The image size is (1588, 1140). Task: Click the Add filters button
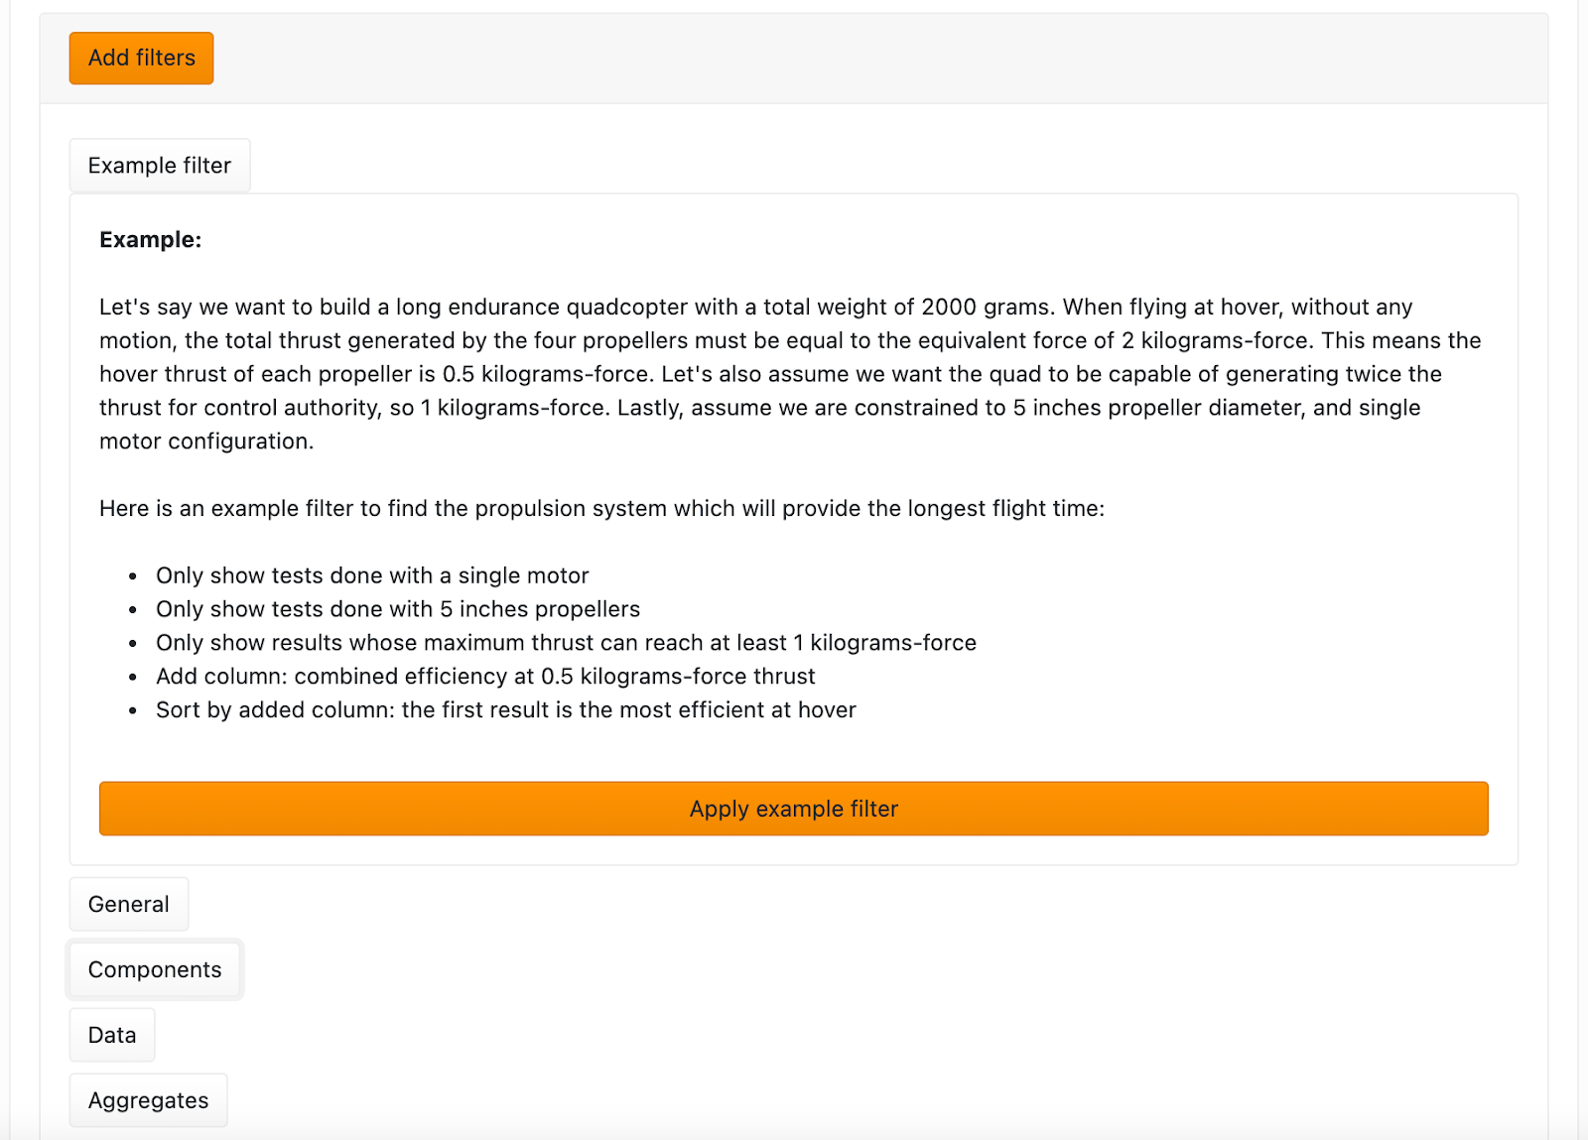point(141,59)
